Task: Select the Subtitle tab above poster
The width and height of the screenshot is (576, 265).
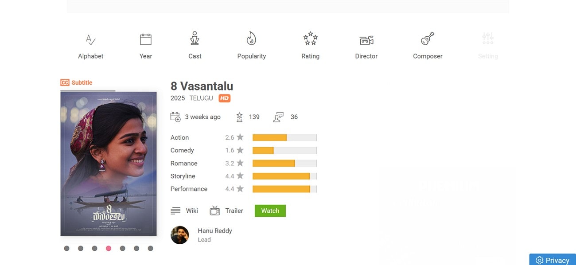Action: click(77, 82)
